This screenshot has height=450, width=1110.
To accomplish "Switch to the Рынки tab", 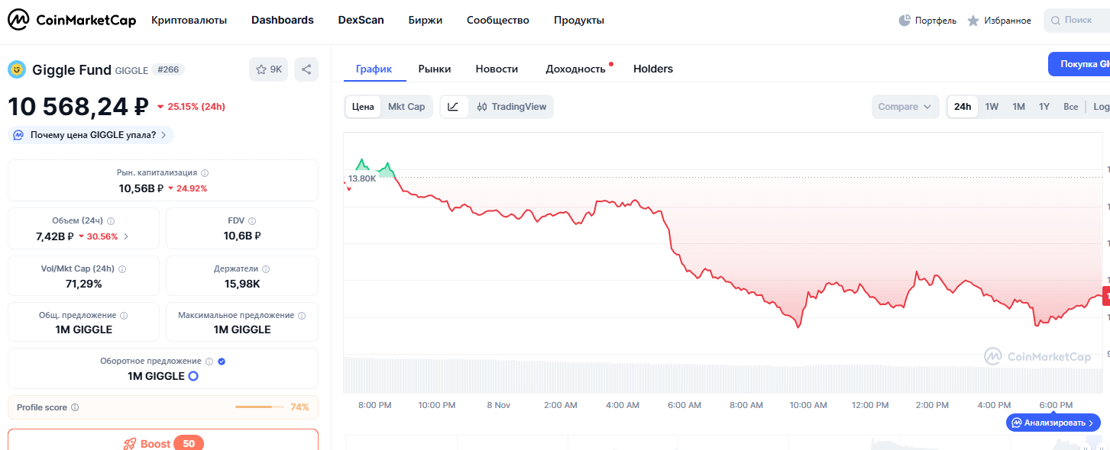I will coord(434,69).
